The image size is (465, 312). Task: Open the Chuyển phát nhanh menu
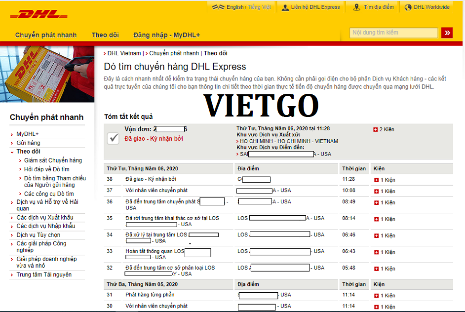click(x=46, y=35)
